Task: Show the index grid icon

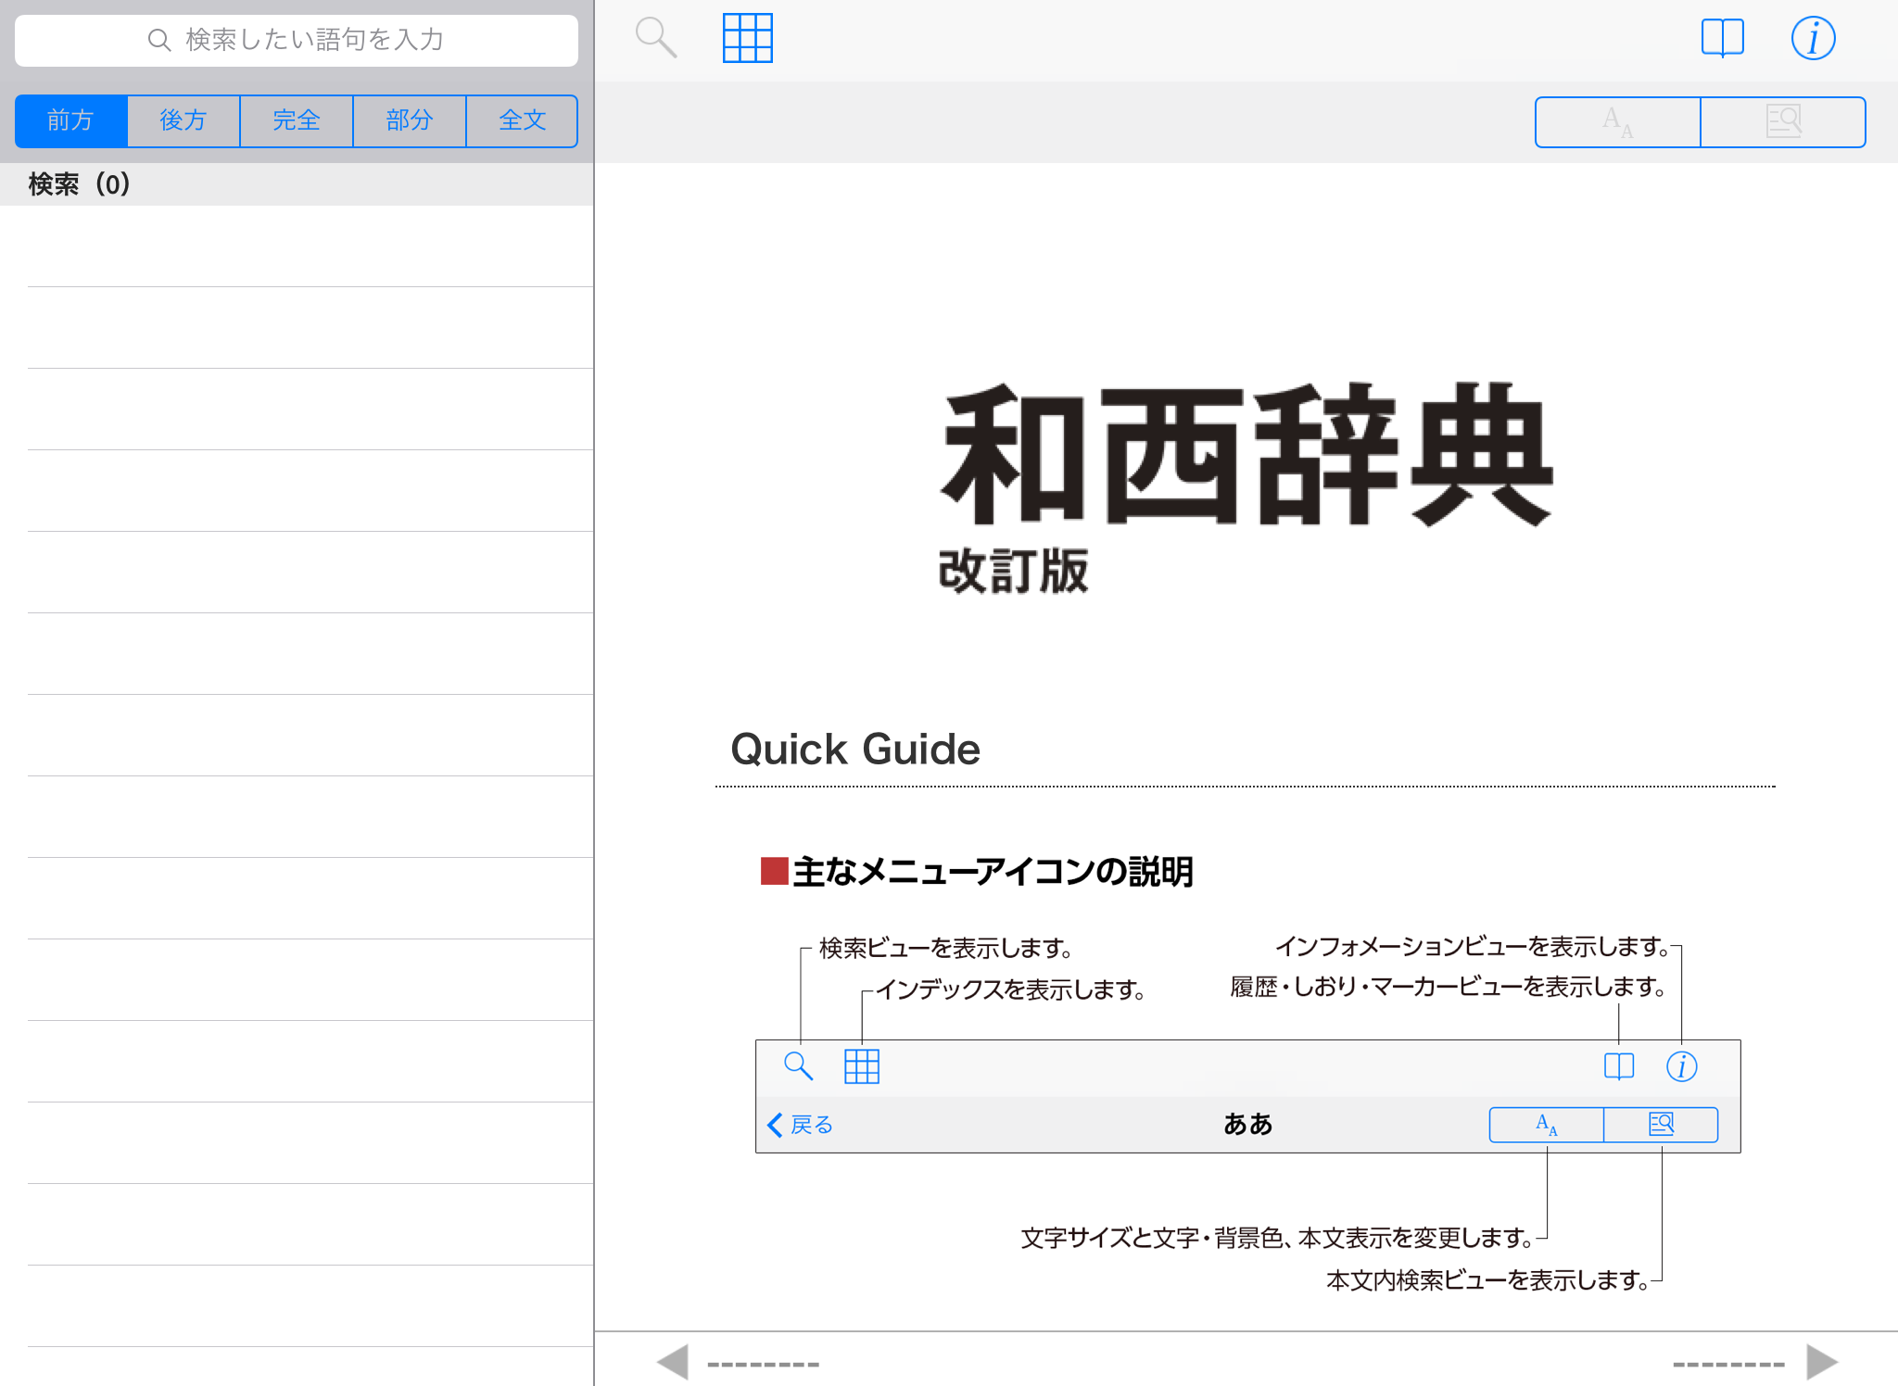Action: coord(747,38)
